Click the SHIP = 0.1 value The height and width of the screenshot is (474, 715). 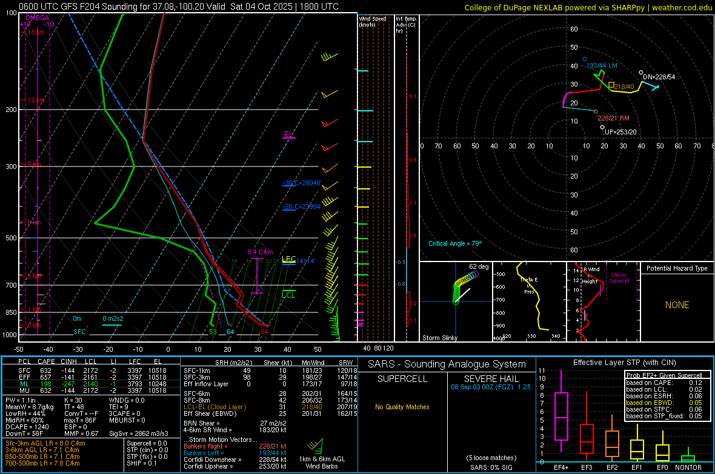click(141, 463)
